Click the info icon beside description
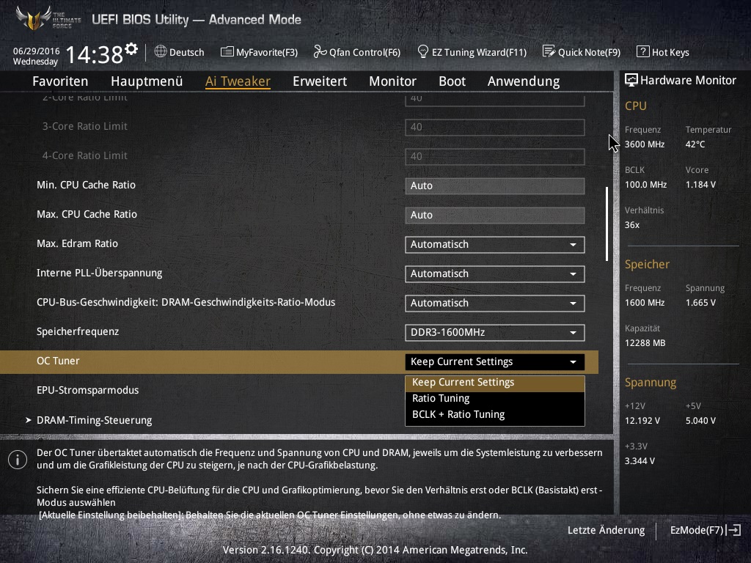 coord(18,460)
